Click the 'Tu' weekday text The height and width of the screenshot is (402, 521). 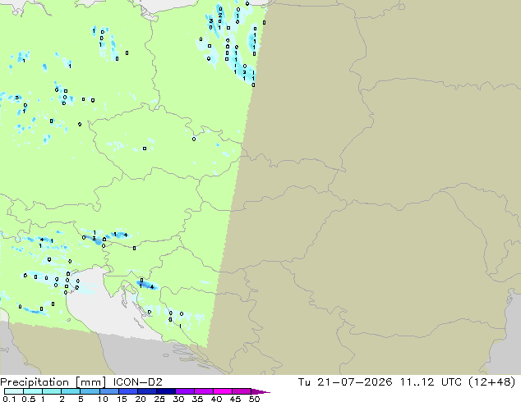(304, 381)
